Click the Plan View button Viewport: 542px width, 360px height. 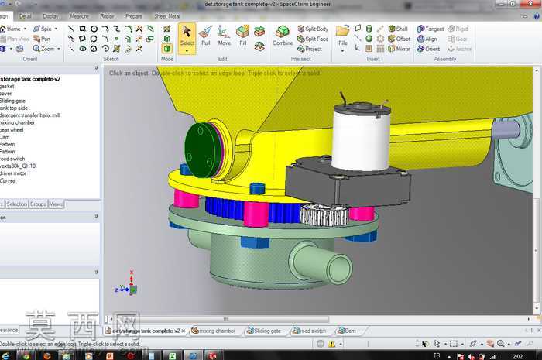point(15,39)
